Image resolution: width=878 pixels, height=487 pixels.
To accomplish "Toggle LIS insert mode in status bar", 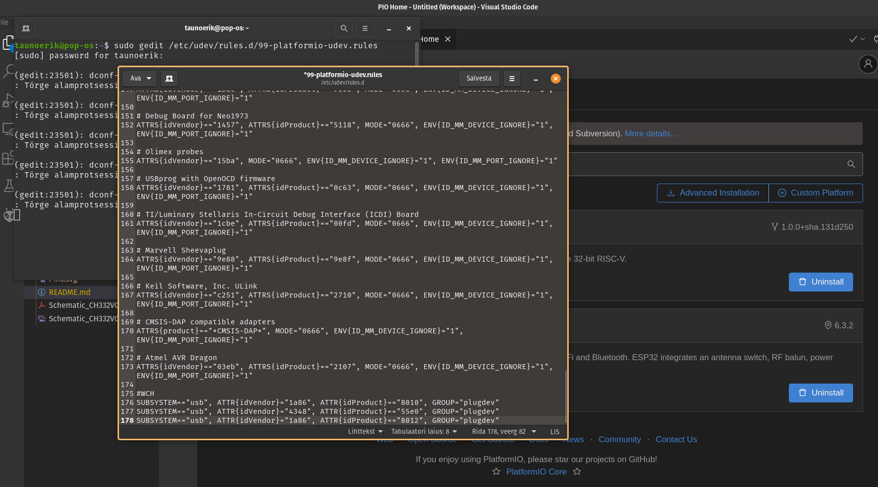I will (554, 432).
